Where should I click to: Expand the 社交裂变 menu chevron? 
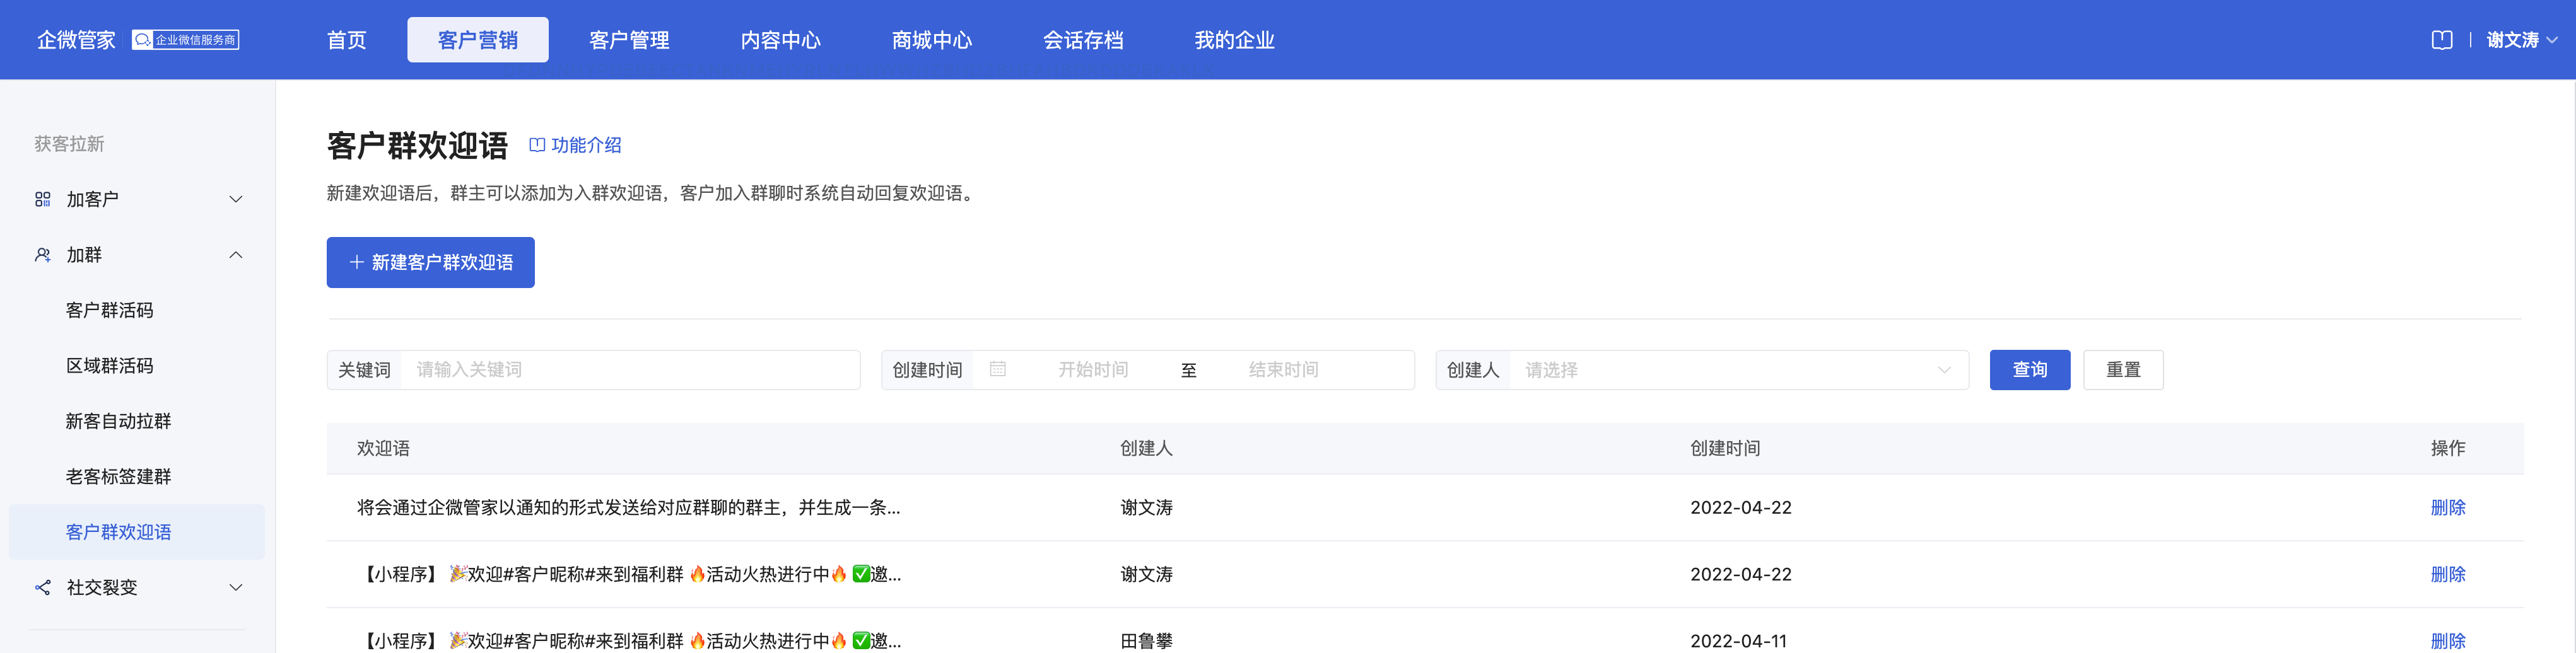click(x=236, y=587)
